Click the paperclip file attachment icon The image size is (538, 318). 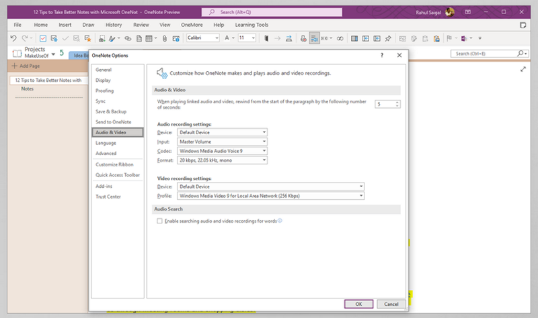click(x=165, y=38)
